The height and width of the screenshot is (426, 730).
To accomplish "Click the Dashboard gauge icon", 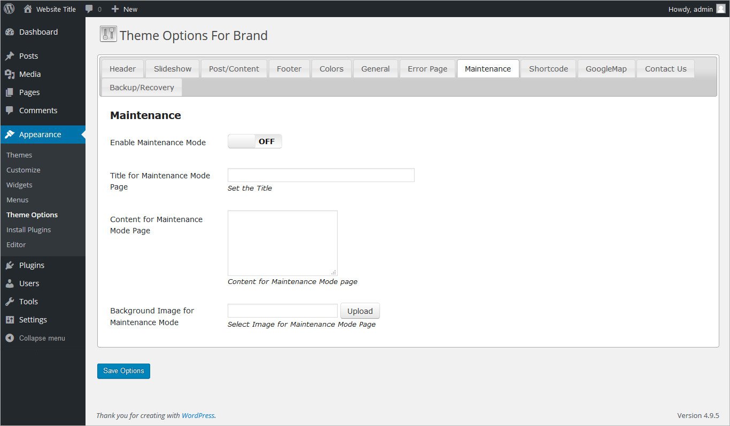I will pos(10,32).
